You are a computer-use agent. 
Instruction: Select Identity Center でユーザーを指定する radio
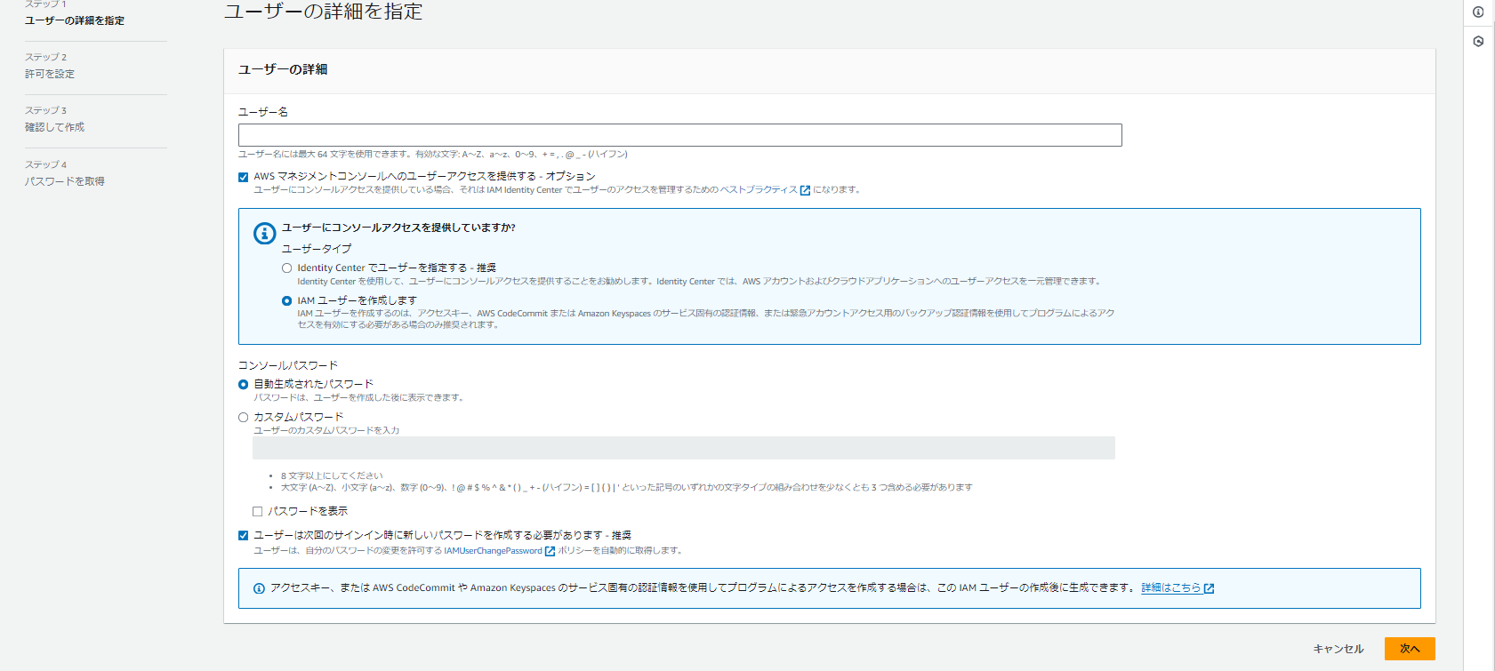pos(286,268)
